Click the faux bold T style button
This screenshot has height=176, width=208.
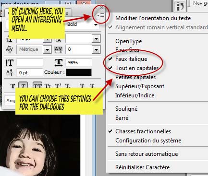pos(13,86)
